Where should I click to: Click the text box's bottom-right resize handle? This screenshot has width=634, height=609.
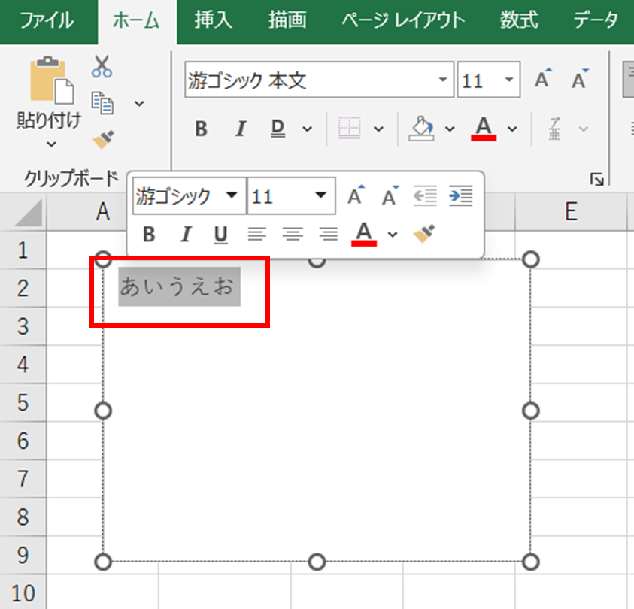tap(531, 562)
